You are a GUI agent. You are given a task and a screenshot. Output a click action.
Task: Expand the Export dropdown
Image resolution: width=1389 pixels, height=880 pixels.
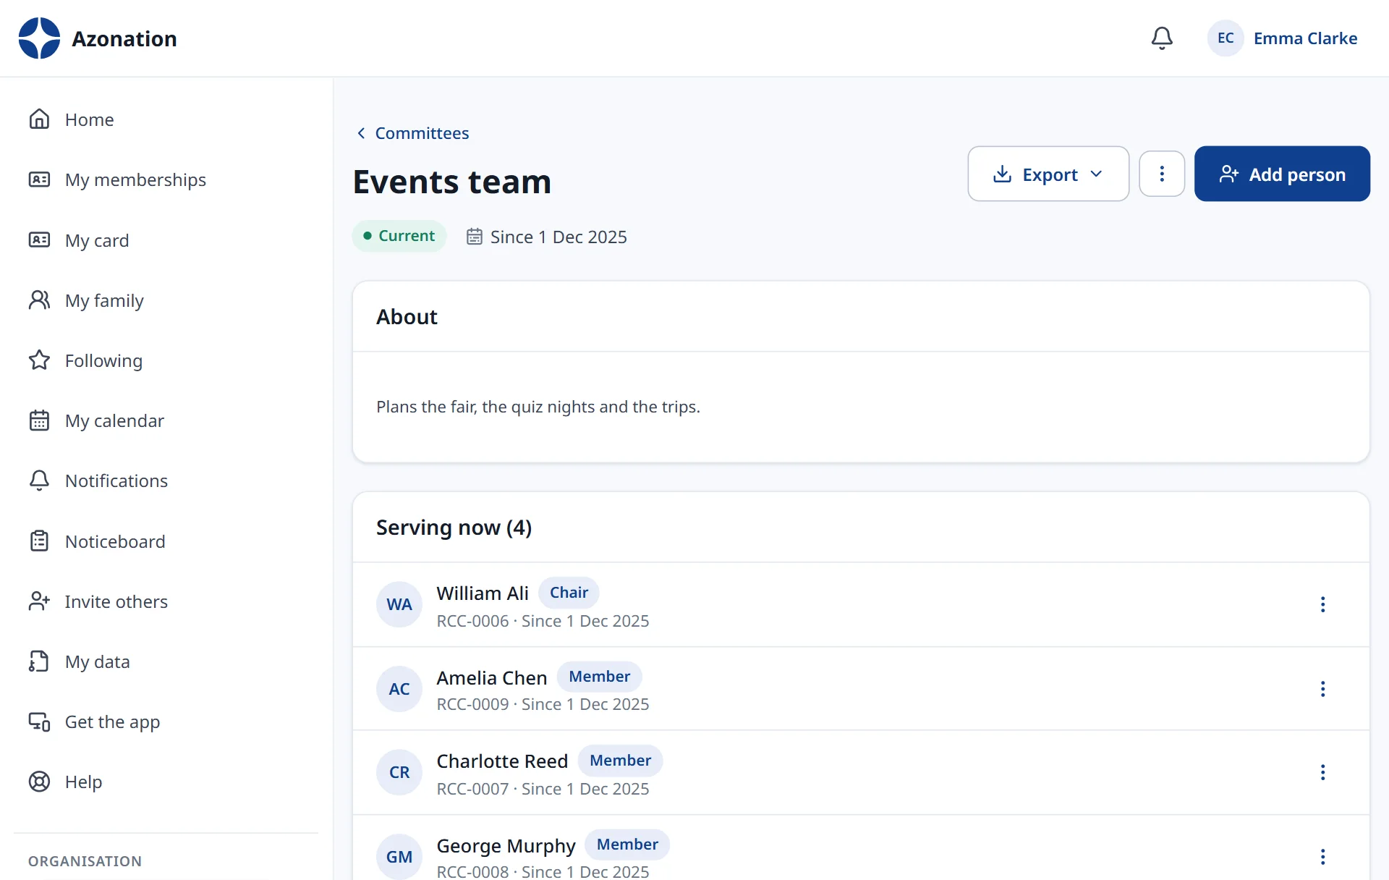(x=1048, y=174)
